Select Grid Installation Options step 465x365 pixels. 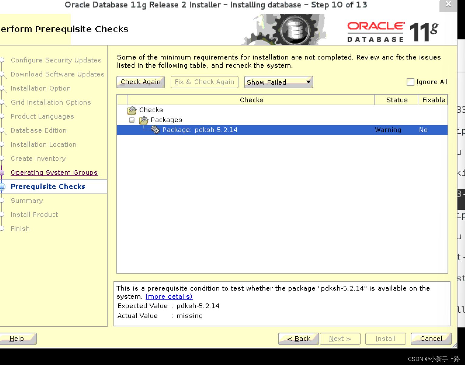[x=51, y=102]
